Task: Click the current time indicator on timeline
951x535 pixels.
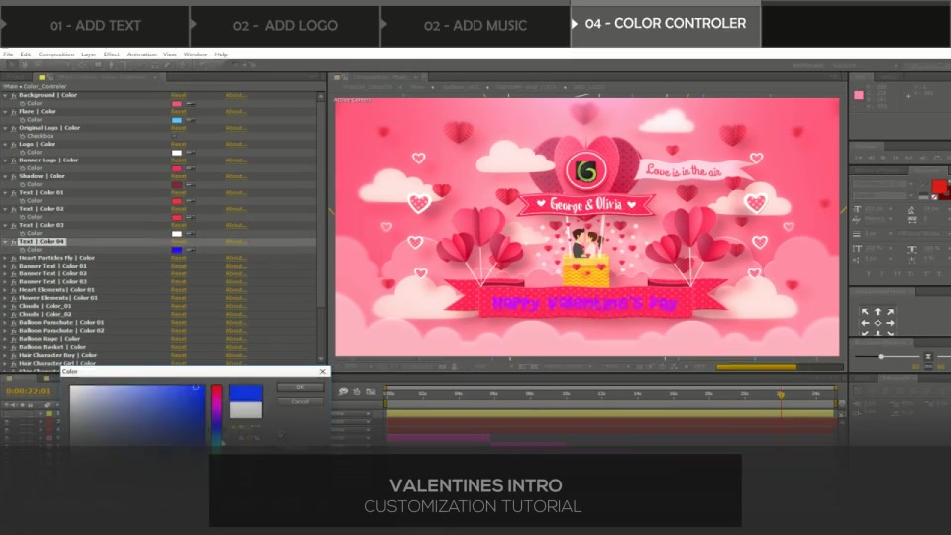Action: (781, 395)
